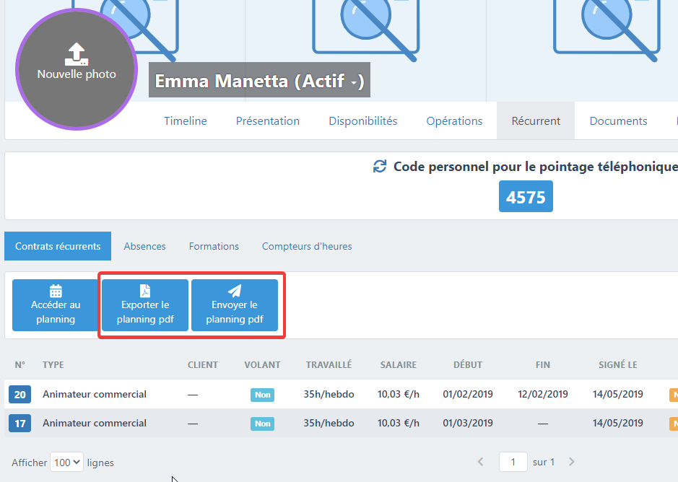The image size is (678, 482).
Task: Expand the Actif status dropdown
Action: [x=354, y=82]
